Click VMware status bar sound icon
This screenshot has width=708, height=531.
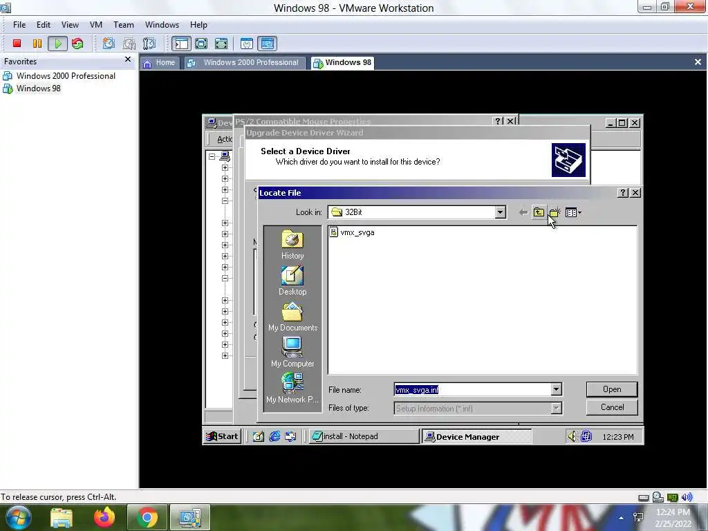tap(687, 497)
